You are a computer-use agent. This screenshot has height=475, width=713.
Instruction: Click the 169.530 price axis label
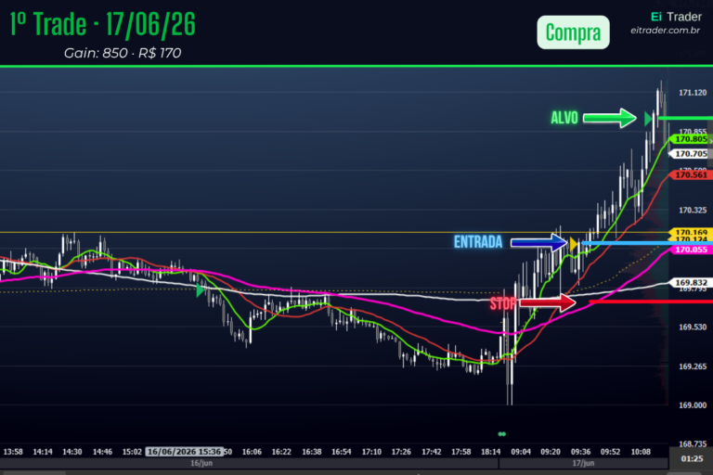(x=693, y=327)
